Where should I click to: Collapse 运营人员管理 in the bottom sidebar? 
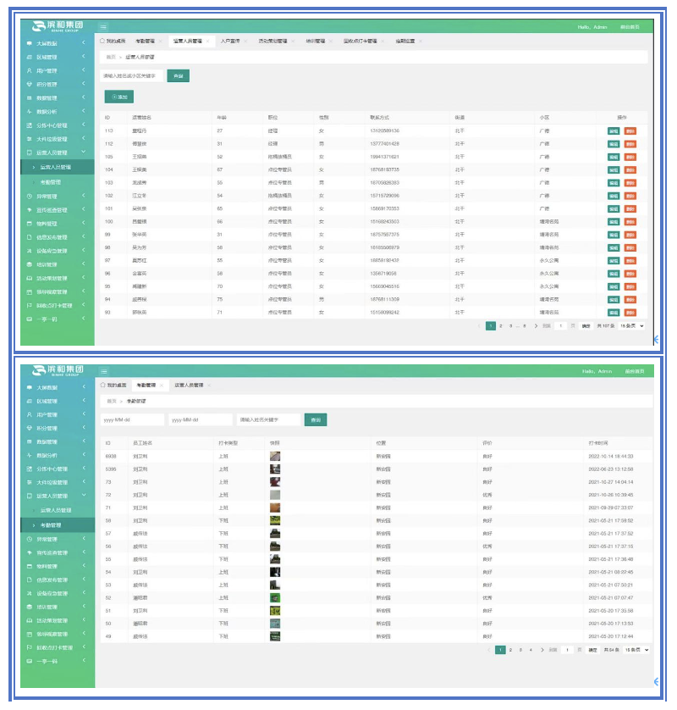[x=83, y=496]
